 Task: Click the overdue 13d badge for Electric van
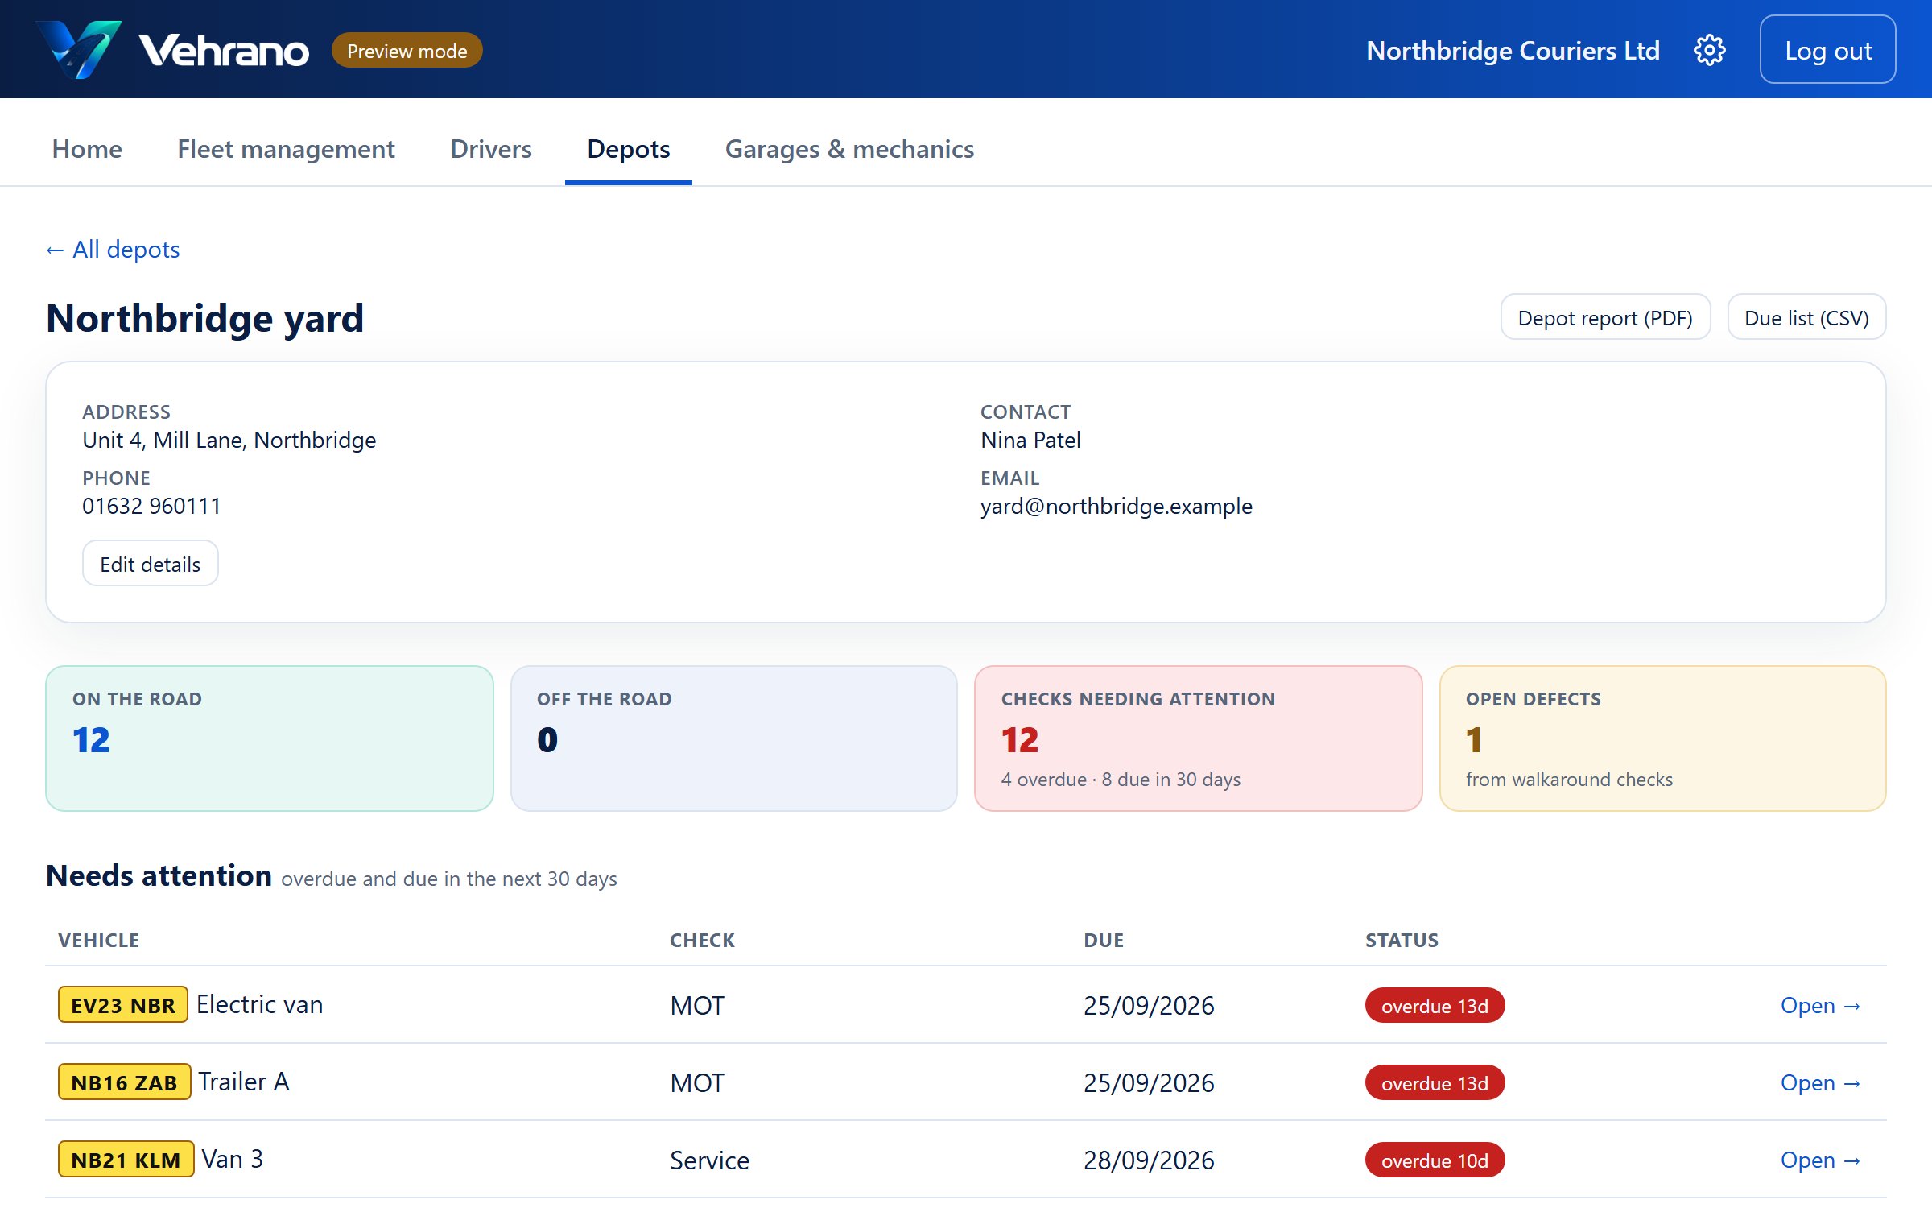coord(1435,1006)
